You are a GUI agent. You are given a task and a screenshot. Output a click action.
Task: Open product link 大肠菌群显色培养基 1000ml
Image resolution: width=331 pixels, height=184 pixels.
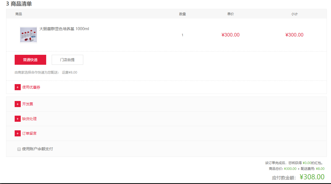pos(64,29)
